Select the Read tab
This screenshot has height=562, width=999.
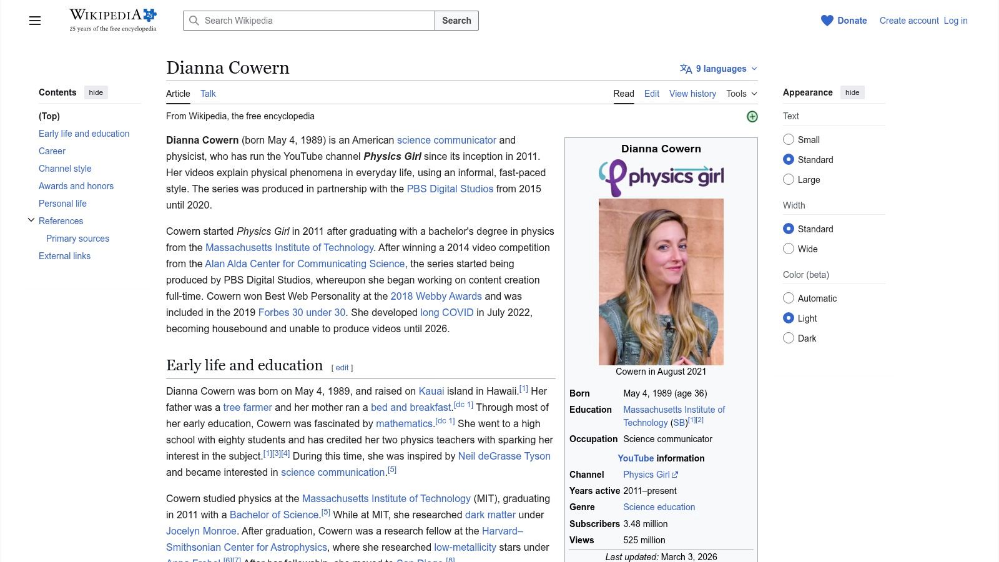(624, 94)
